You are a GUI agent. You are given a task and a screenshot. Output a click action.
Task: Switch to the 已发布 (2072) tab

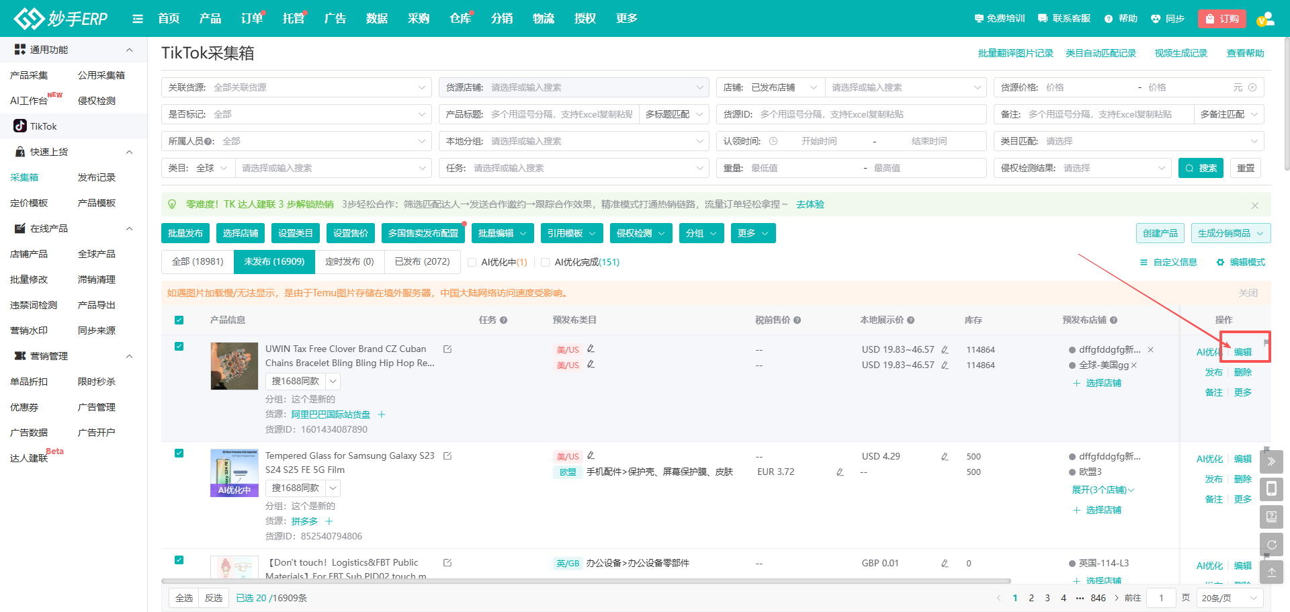pyautogui.click(x=422, y=262)
